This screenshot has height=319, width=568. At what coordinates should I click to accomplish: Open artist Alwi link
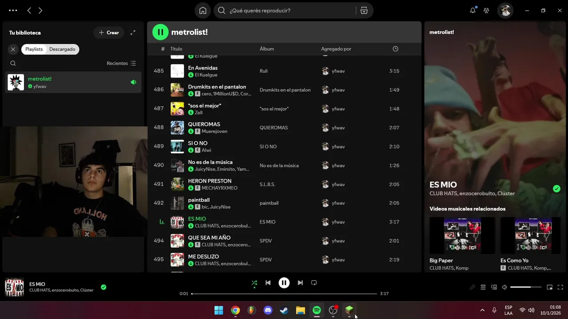pyautogui.click(x=206, y=150)
